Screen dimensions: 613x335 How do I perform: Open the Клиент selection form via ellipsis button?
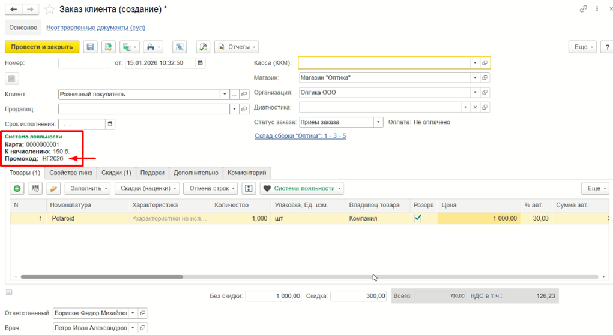pos(234,95)
